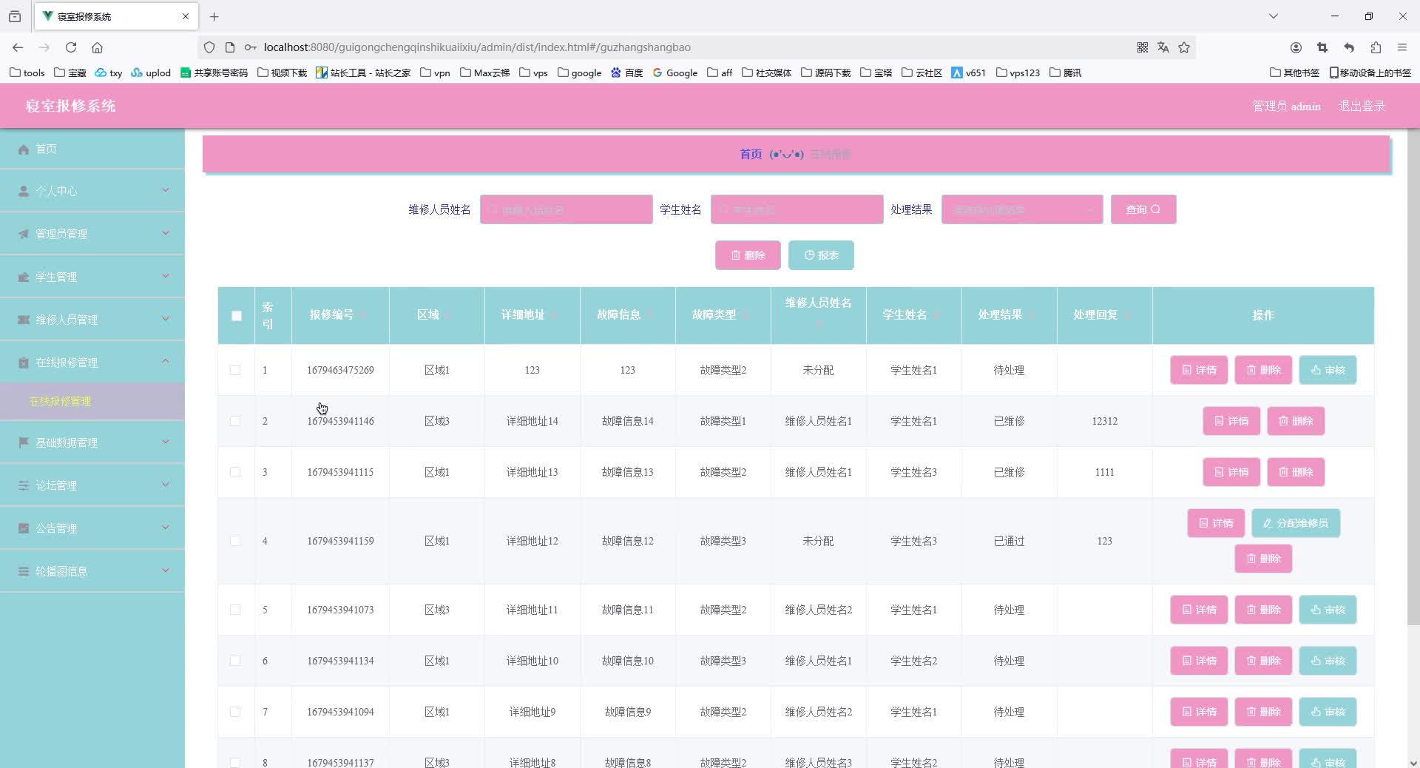1420x768 pixels.
Task: Check the checkbox for row 5
Action: click(x=235, y=610)
